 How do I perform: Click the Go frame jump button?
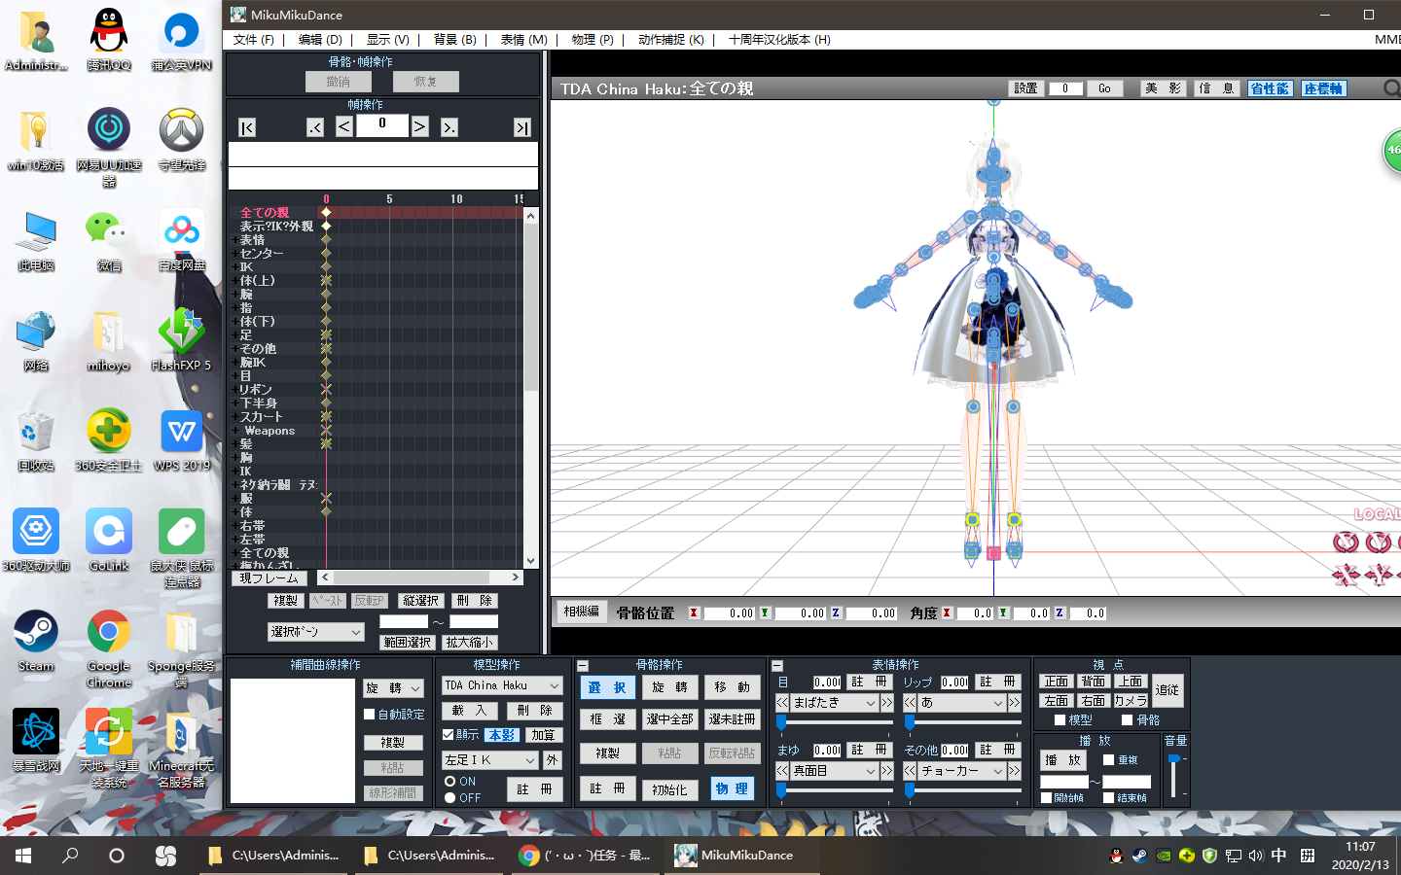1104,88
